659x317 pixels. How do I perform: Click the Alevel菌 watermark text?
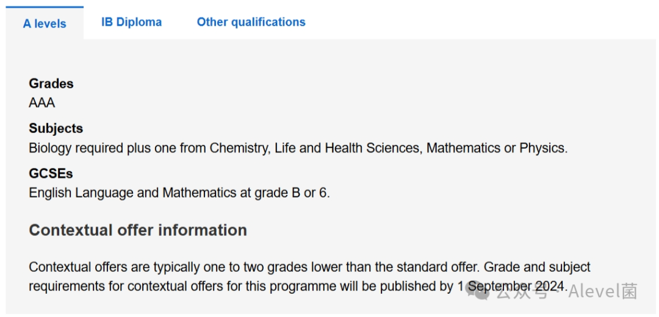tap(603, 292)
